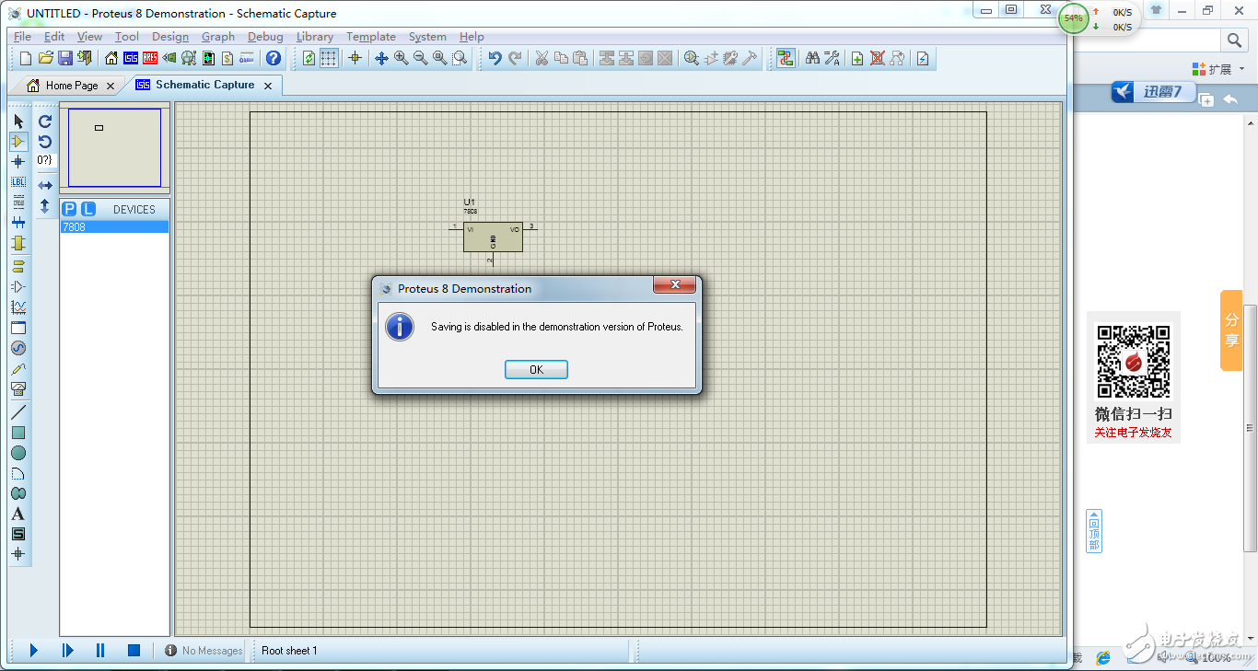Click the New Project toolbar icon
The height and width of the screenshot is (671, 1258).
pos(26,58)
